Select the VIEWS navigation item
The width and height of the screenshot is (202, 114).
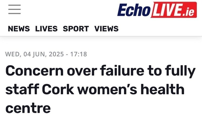[106, 29]
